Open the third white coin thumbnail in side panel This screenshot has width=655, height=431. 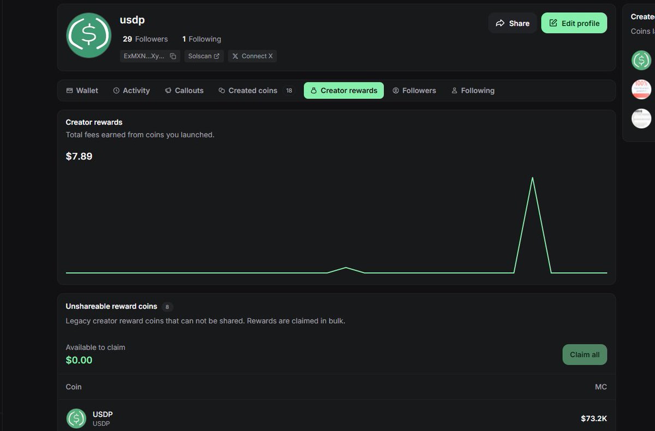coord(641,119)
